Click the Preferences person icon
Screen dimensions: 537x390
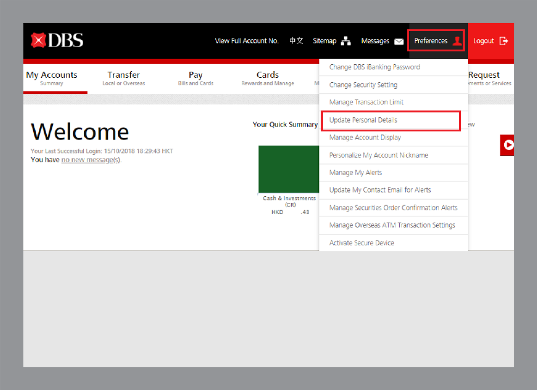pos(457,41)
